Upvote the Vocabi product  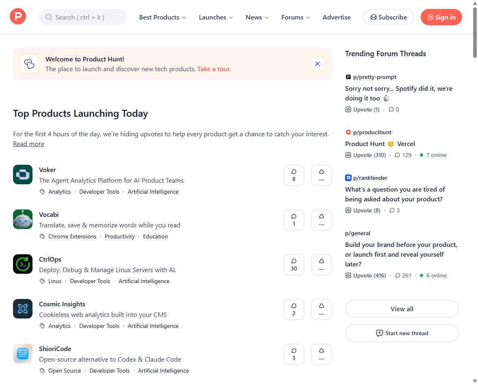pos(321,220)
